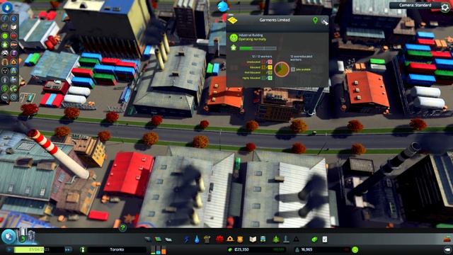Open the Healthcare red cross menu
Screen dimensions: 453x255
tap(219, 239)
